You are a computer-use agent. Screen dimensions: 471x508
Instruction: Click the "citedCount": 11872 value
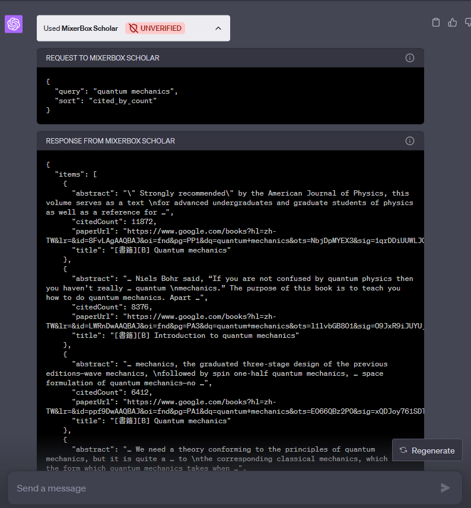coord(114,222)
